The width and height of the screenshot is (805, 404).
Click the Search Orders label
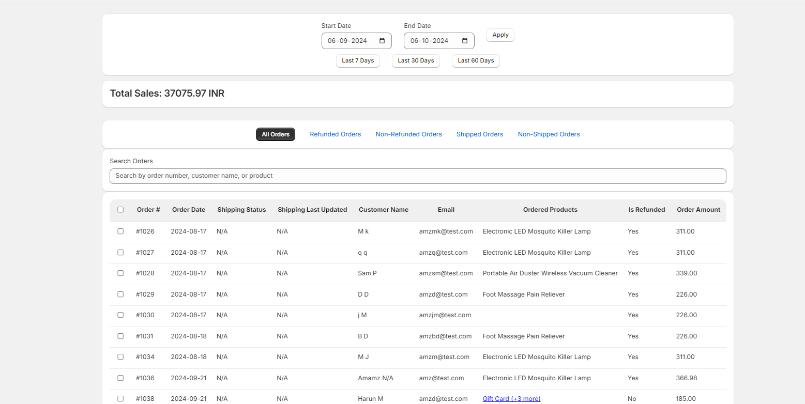131,161
